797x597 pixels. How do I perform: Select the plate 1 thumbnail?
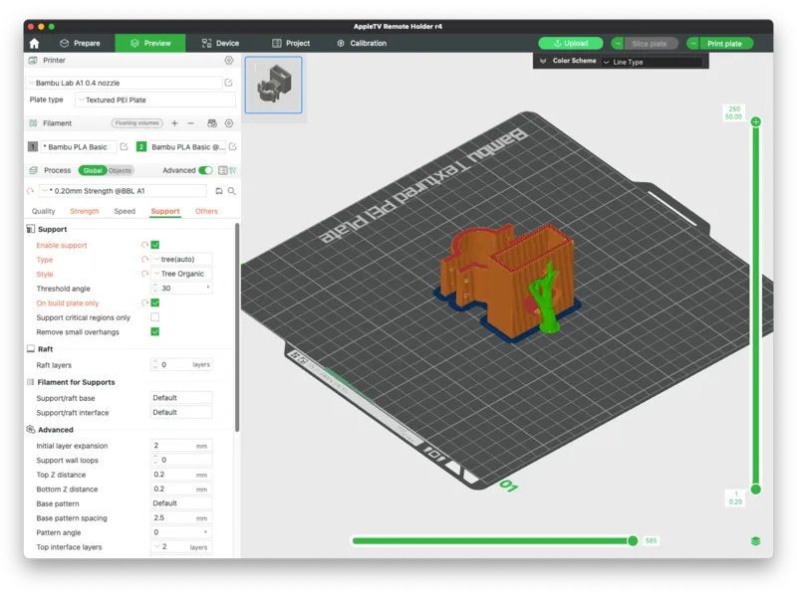click(x=273, y=85)
